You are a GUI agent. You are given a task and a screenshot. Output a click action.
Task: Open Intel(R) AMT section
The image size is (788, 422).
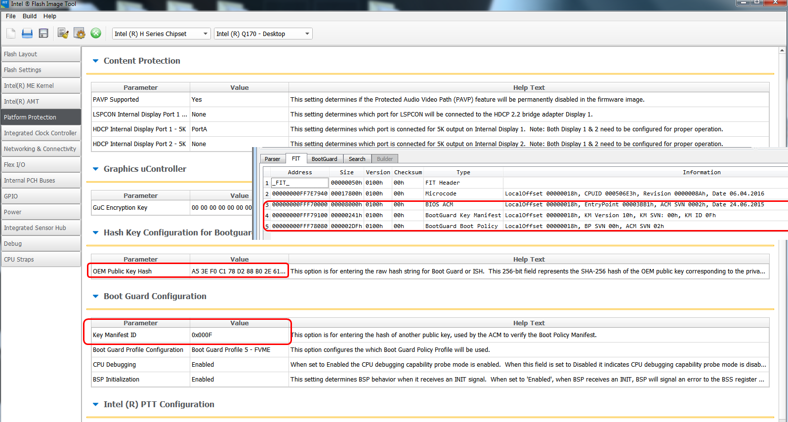41,102
